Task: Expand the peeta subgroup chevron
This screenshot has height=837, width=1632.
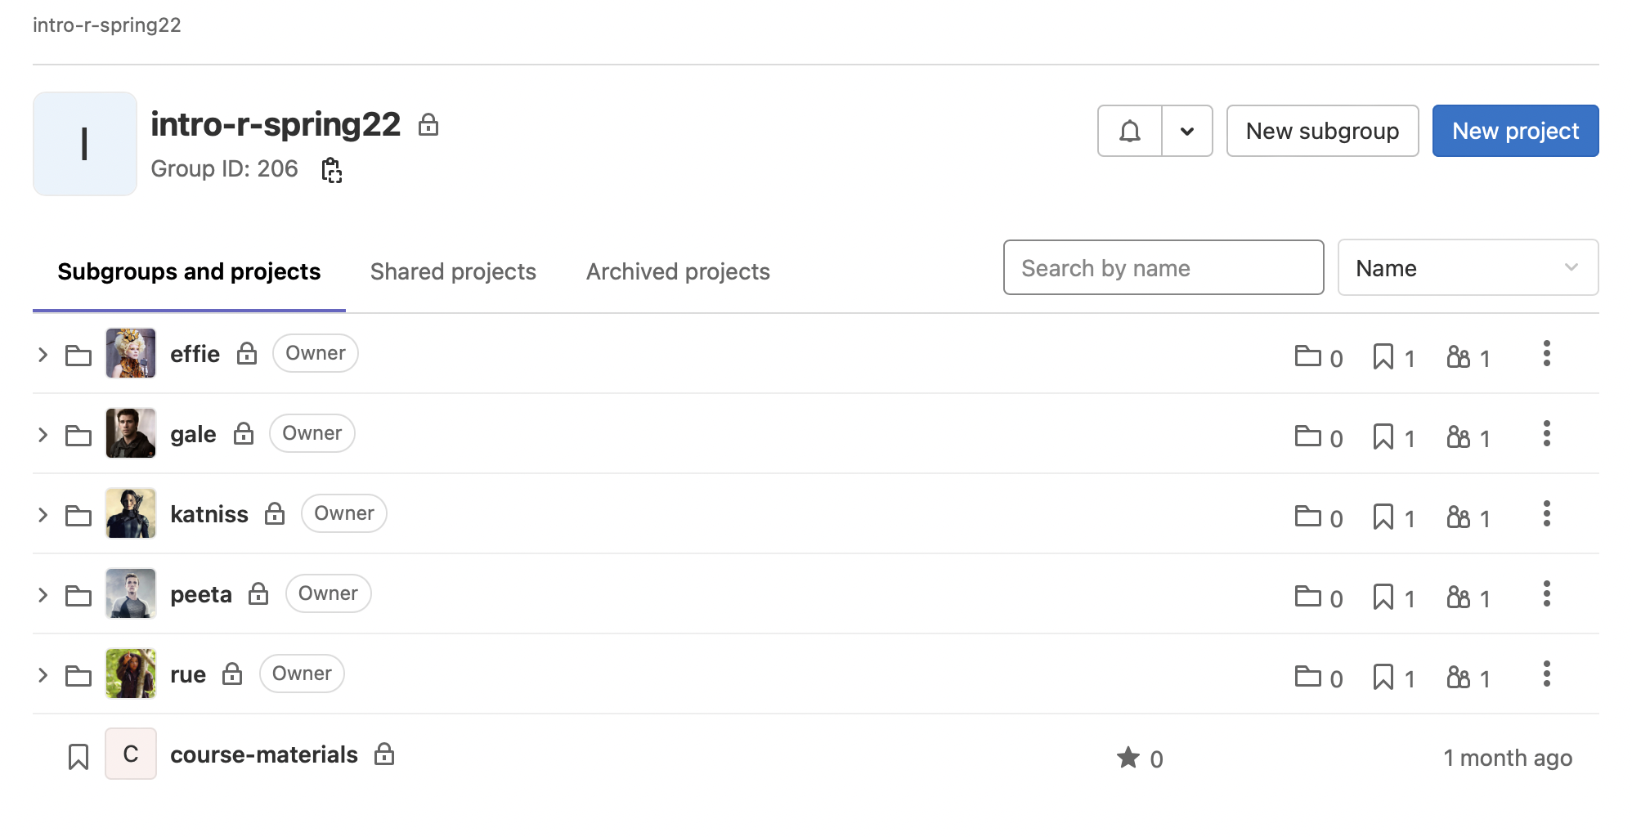Action: 43,595
